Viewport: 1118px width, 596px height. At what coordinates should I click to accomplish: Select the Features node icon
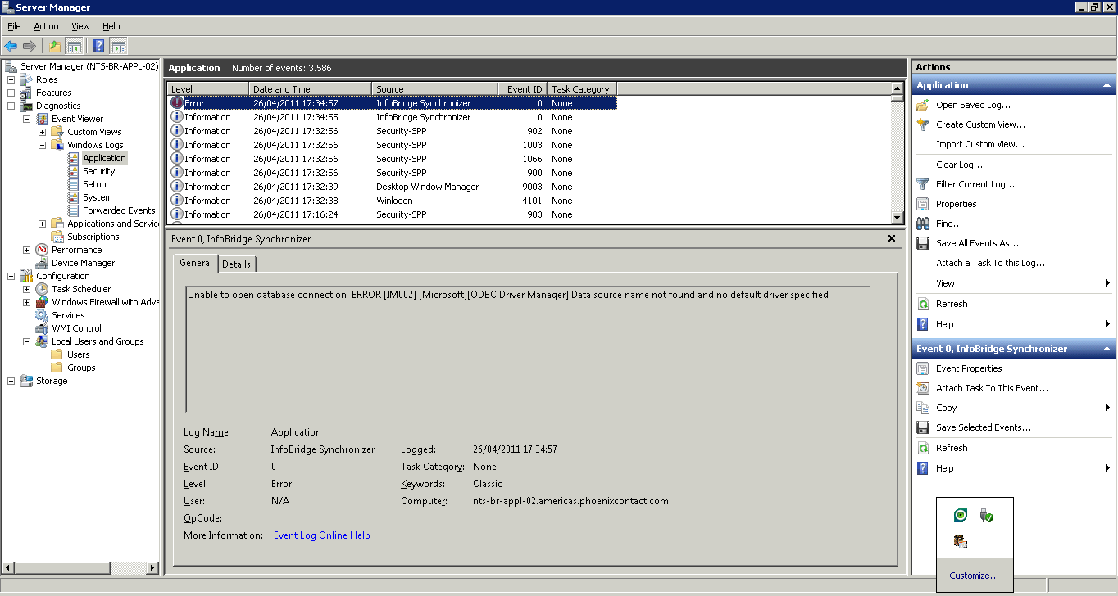(x=26, y=93)
